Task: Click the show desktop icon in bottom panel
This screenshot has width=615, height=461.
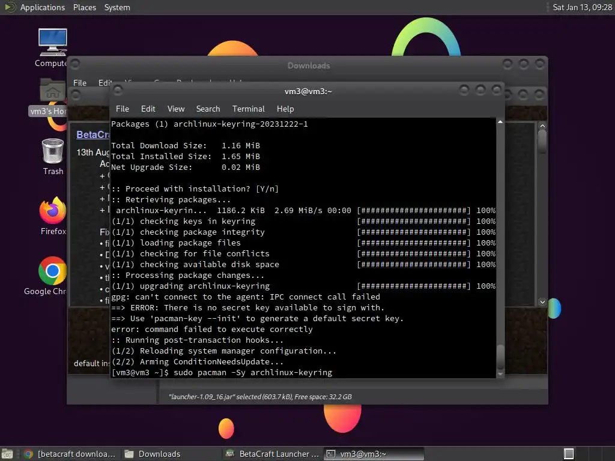Action: point(7,454)
